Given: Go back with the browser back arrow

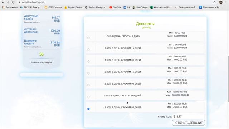Looking at the screenshot, I should [x=3, y=3].
